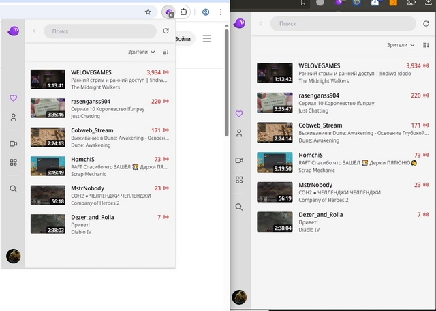The height and width of the screenshot is (311, 436).
Task: Toggle sort direction icon in the left popup
Action: 166,52
